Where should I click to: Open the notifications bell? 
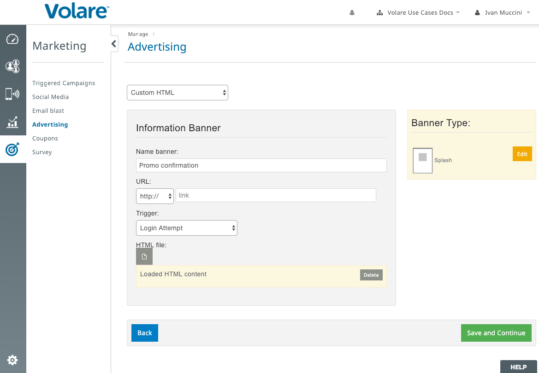(352, 13)
